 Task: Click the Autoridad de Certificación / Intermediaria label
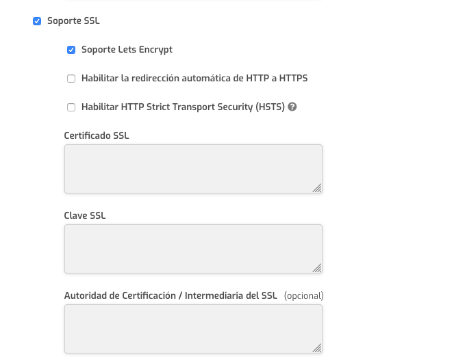coord(171,295)
